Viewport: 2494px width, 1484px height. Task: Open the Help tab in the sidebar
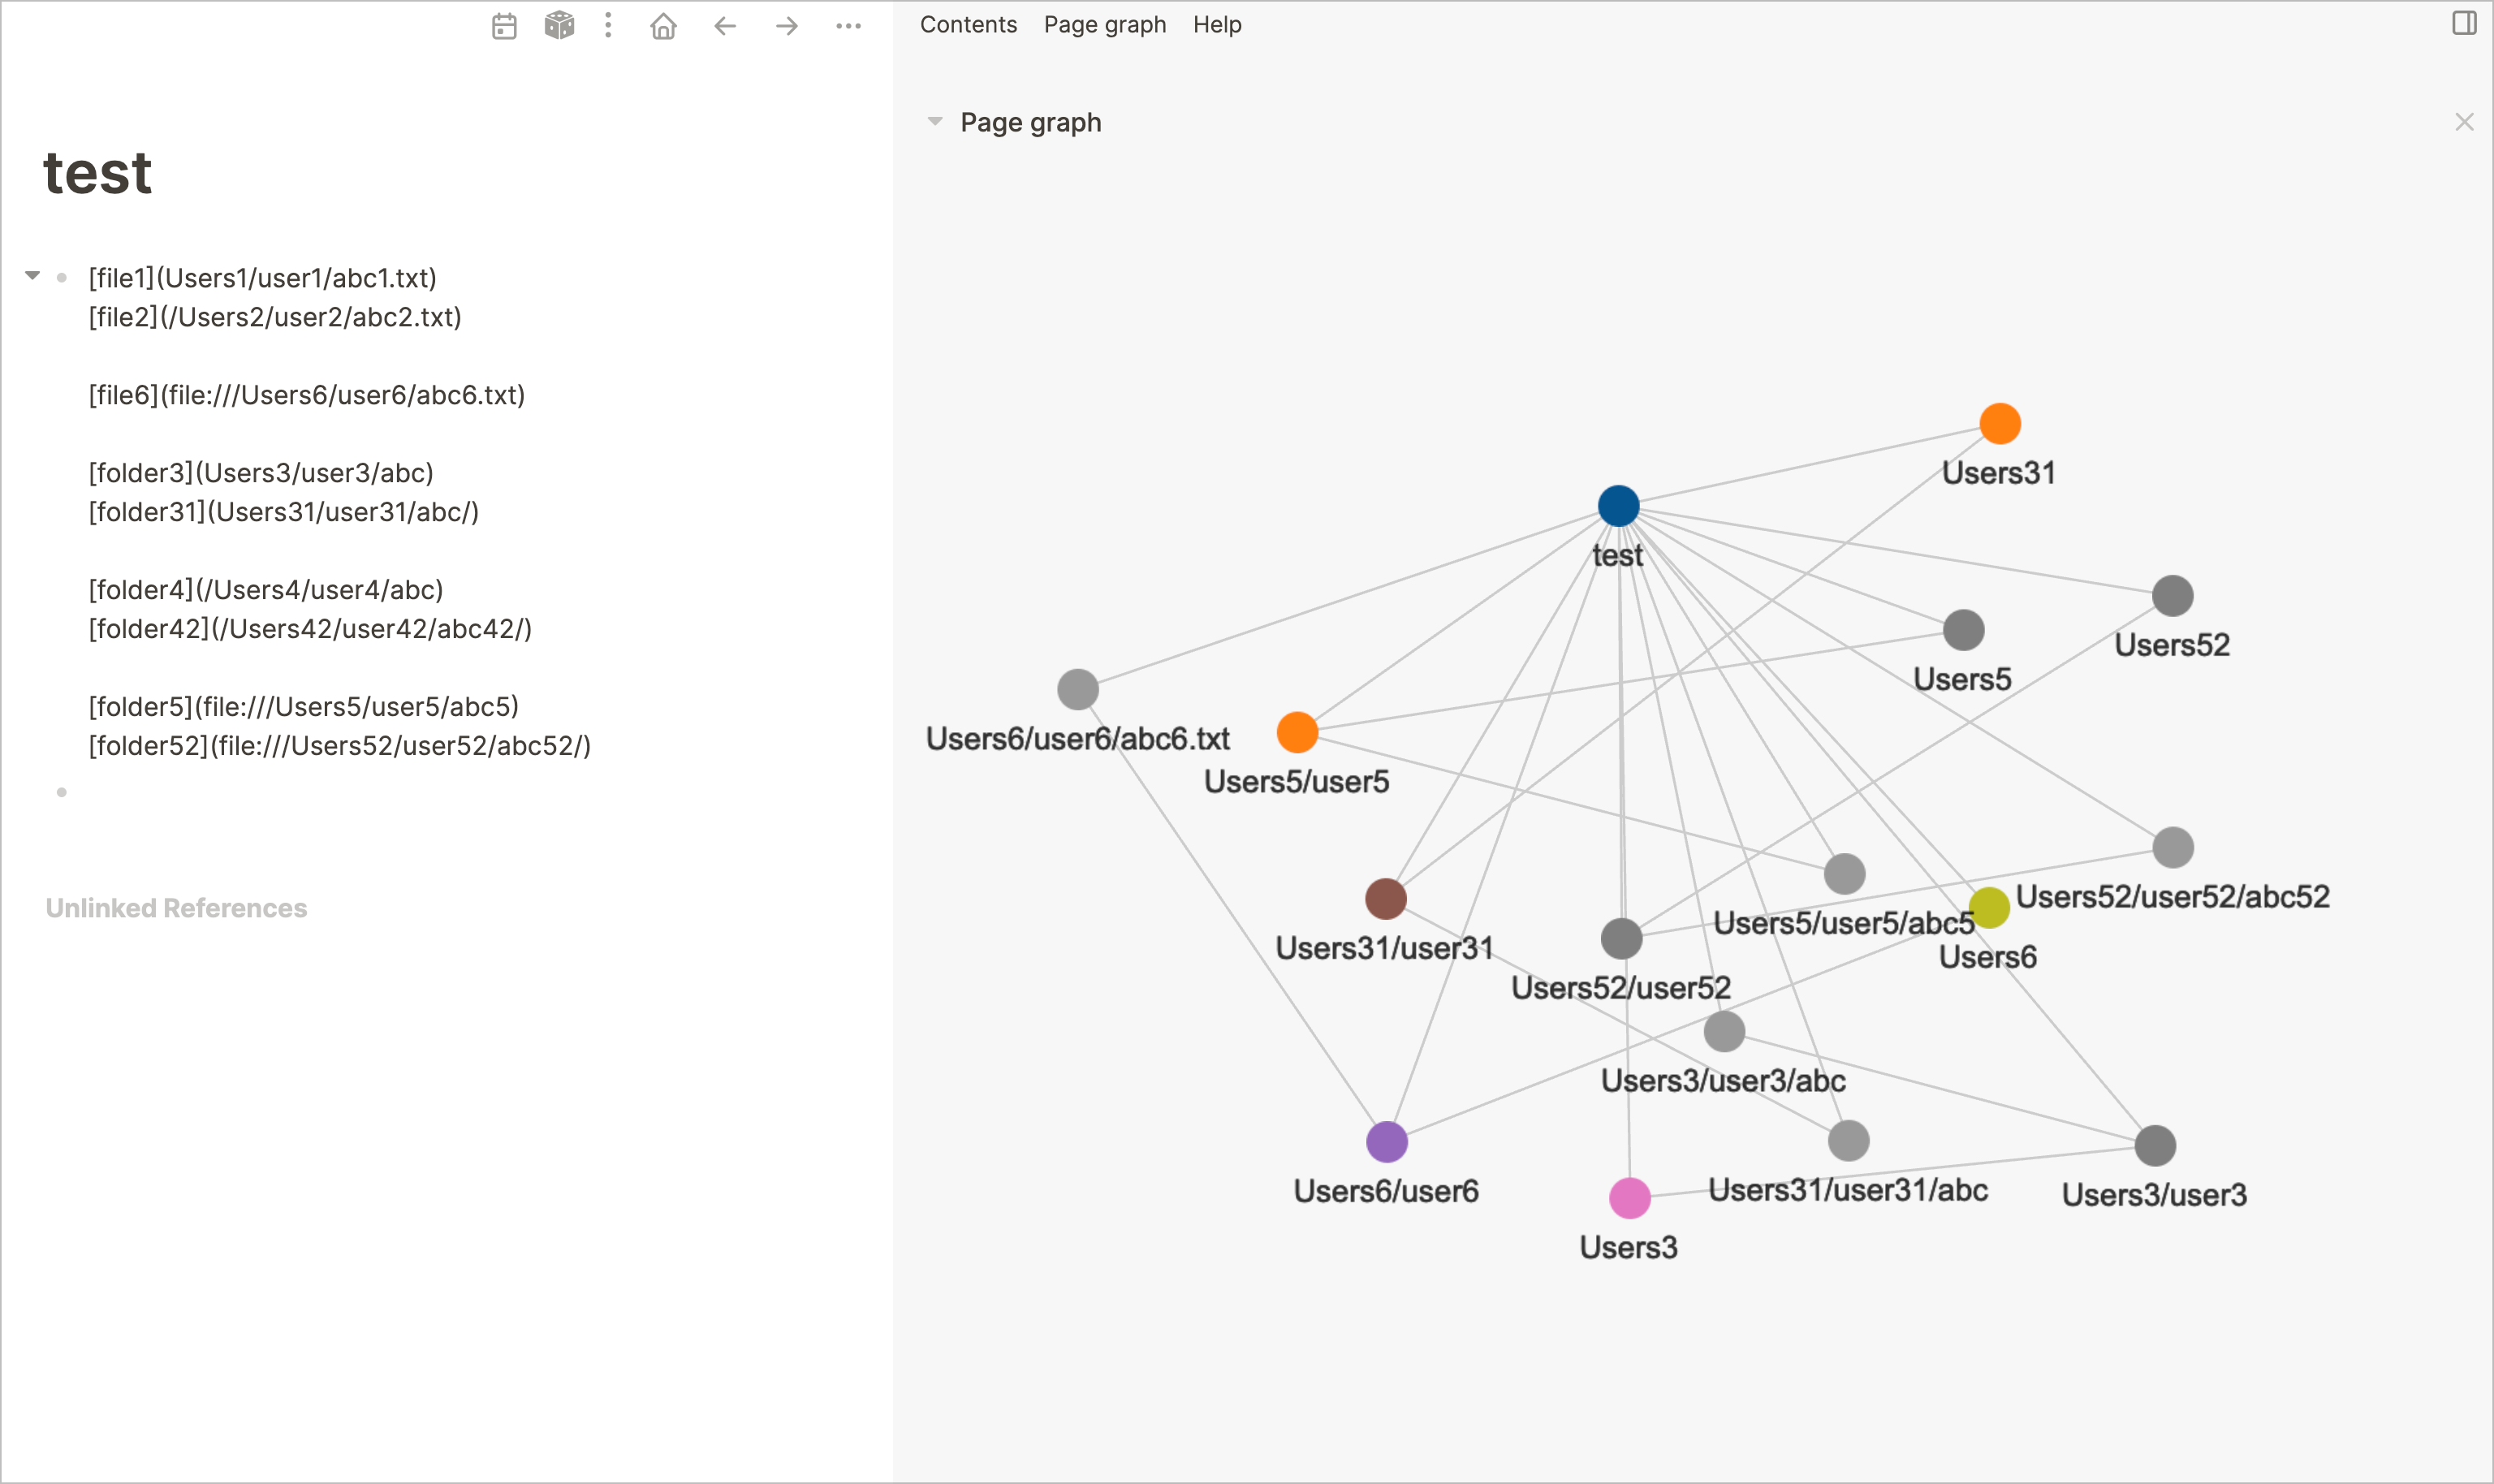click(x=1216, y=24)
